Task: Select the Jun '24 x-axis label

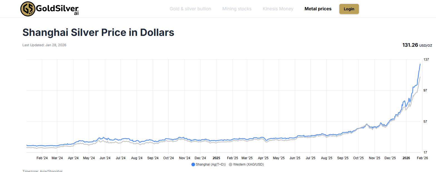Action: pos(105,158)
